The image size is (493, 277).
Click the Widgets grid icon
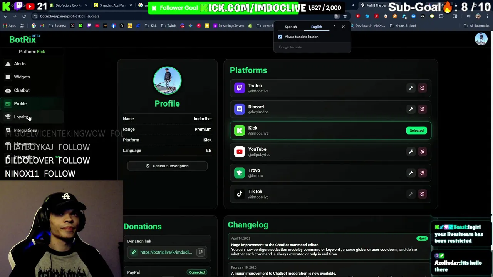point(8,77)
